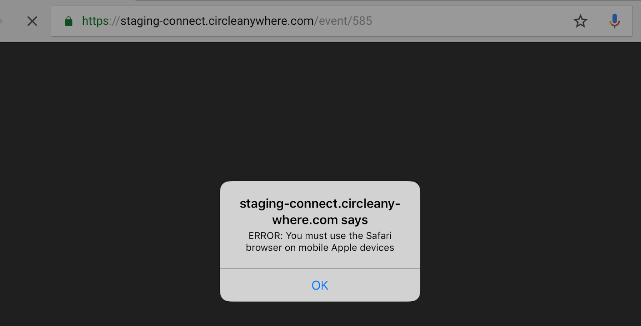Tap staging-connect.circleanywhere.com domain in address bar
This screenshot has height=326, width=641.
(x=217, y=21)
